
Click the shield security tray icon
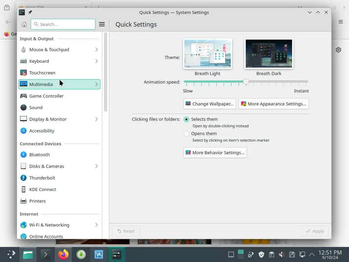click(261, 254)
